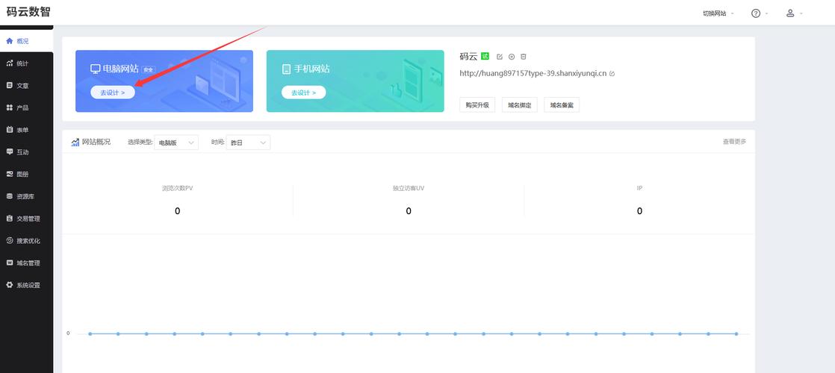
Task: Click the help question mark icon
Action: click(x=756, y=13)
